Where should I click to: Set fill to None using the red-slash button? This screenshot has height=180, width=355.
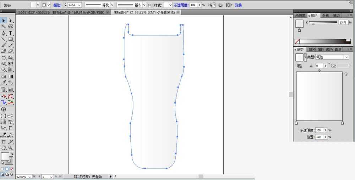(12, 169)
